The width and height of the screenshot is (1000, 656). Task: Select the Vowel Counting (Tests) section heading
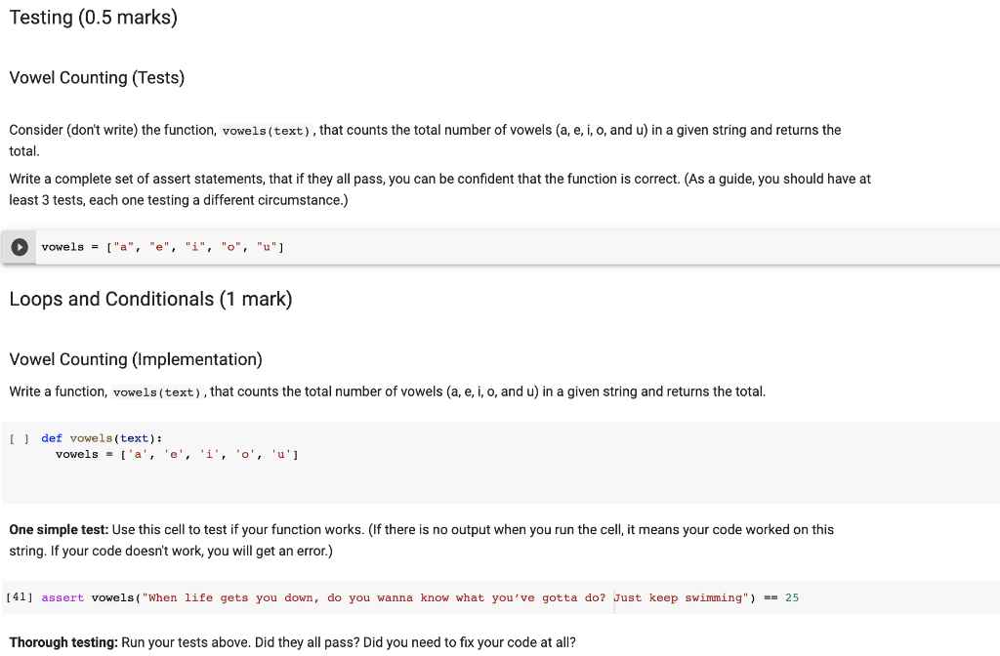click(x=97, y=78)
